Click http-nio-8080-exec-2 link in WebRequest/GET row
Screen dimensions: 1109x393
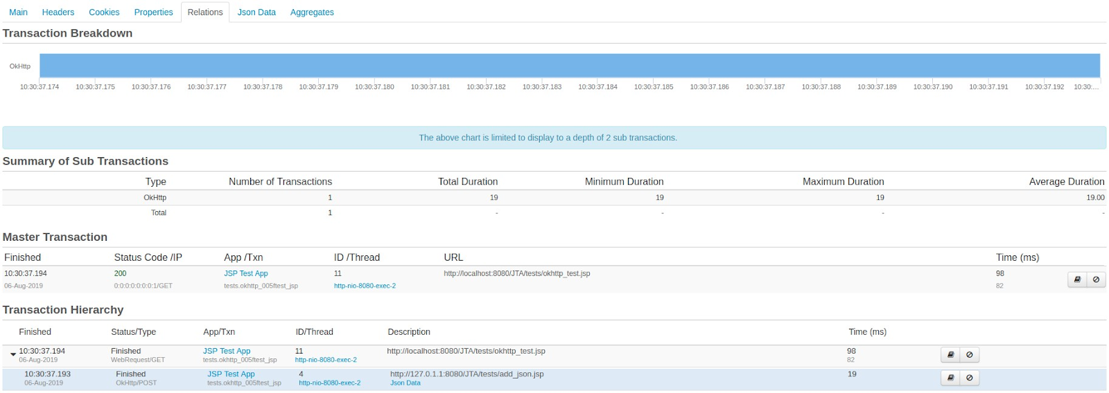pos(326,360)
